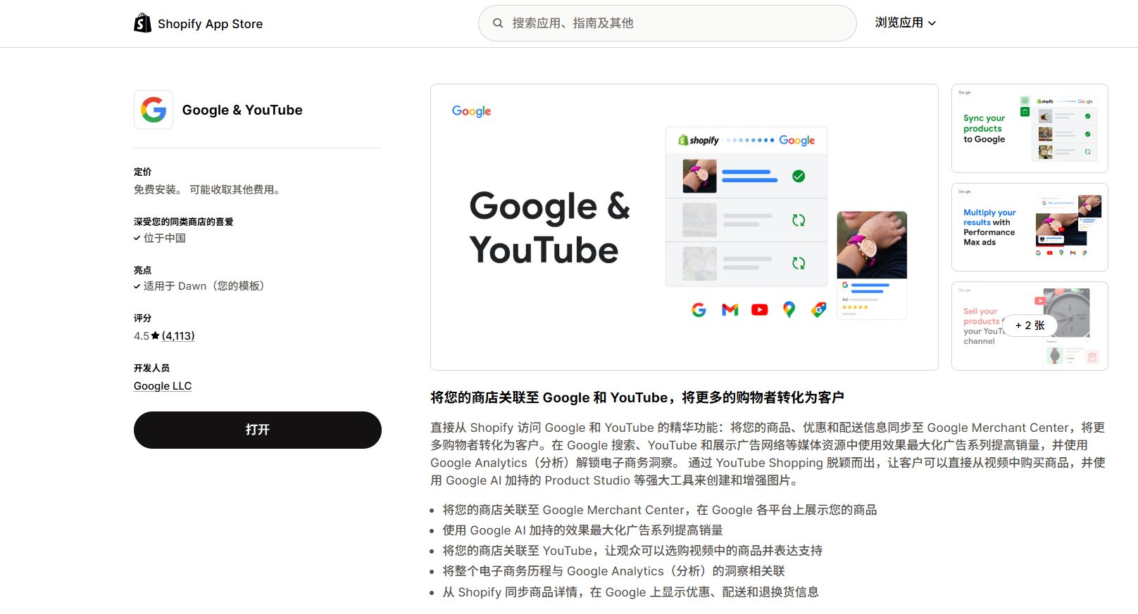Click the first green refresh sync icon
The width and height of the screenshot is (1138, 614).
(x=799, y=220)
